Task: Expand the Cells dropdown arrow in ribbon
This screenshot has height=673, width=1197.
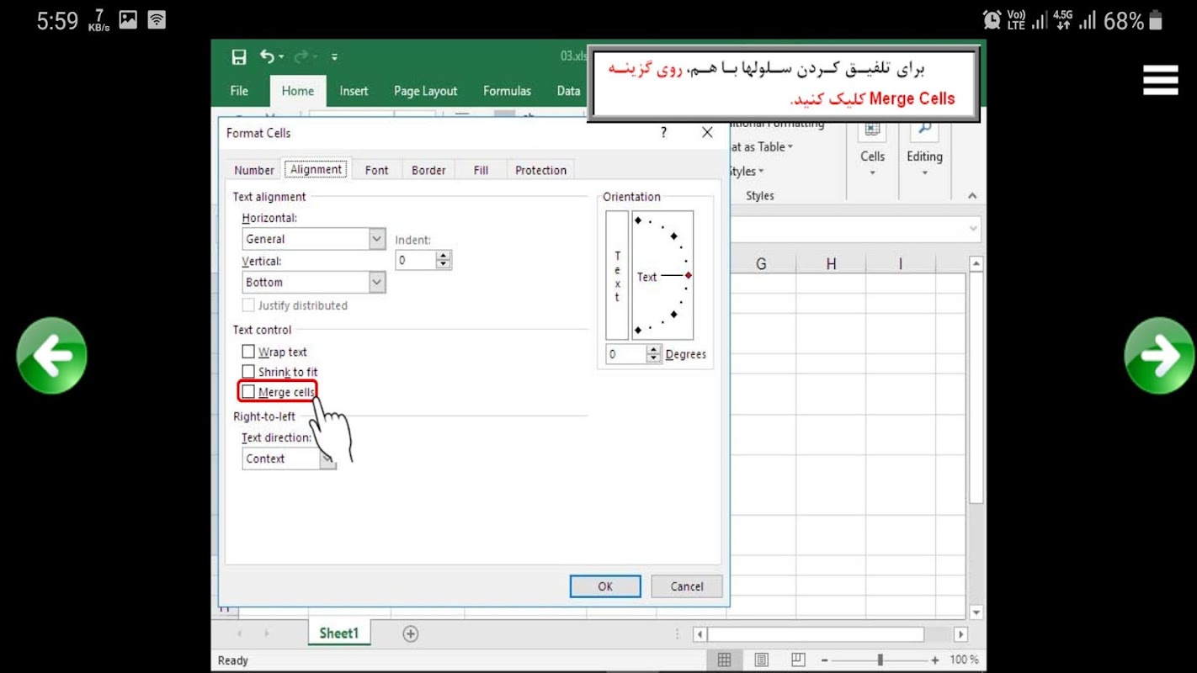Action: click(x=872, y=173)
